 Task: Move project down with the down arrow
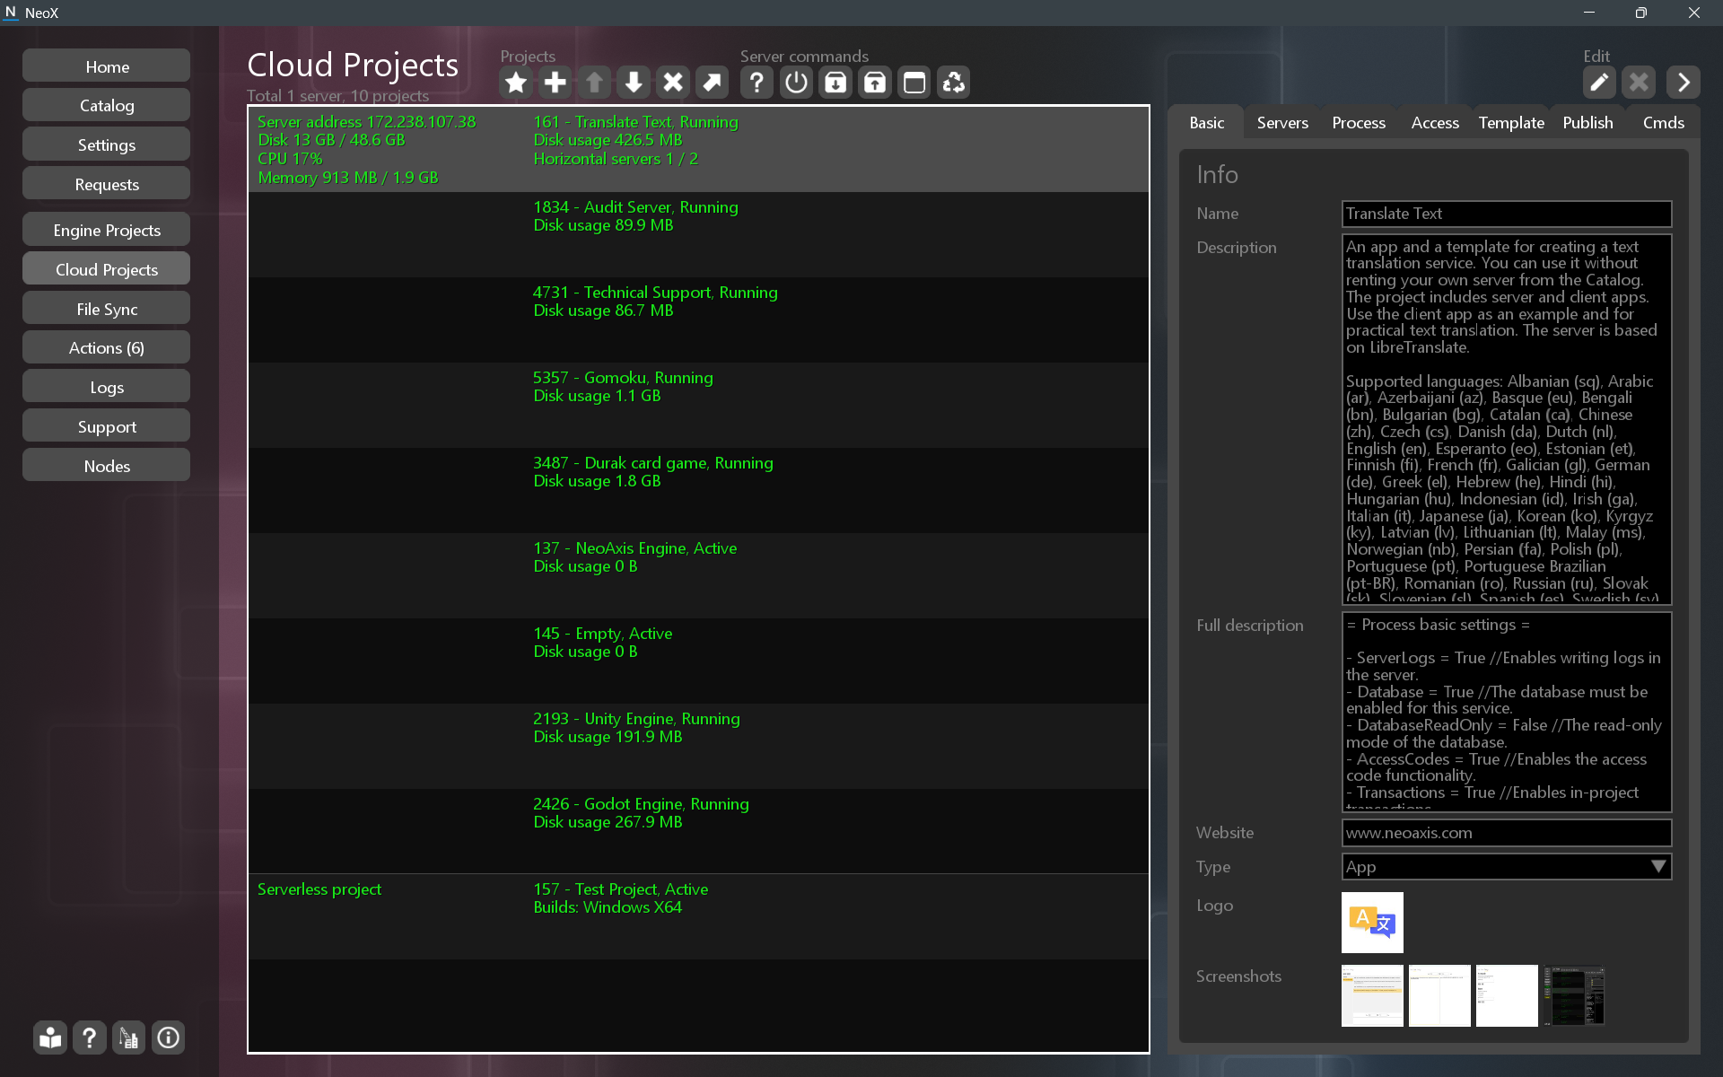pyautogui.click(x=634, y=83)
